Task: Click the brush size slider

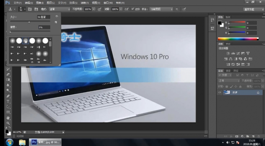Action: [30, 21]
